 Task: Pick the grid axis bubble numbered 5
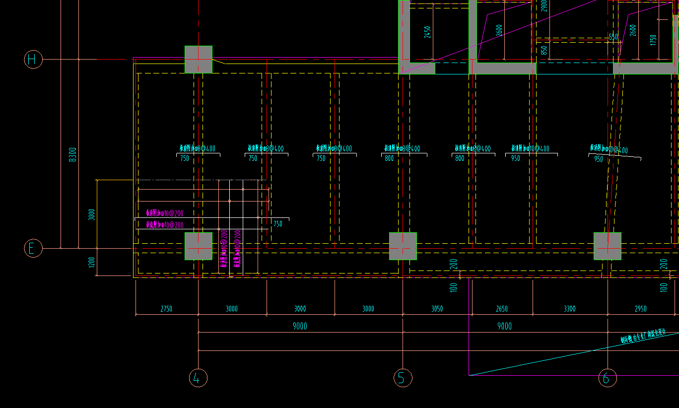403,378
